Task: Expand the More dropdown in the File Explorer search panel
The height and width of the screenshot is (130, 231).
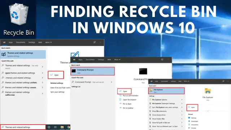Action: pos(187,81)
